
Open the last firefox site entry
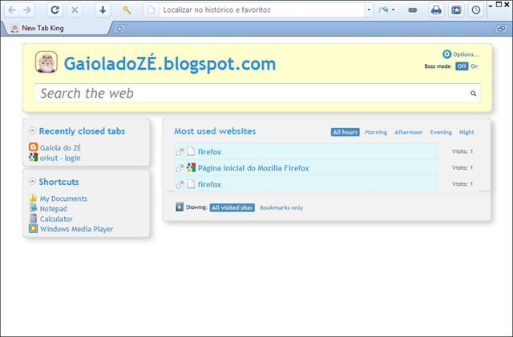point(209,184)
